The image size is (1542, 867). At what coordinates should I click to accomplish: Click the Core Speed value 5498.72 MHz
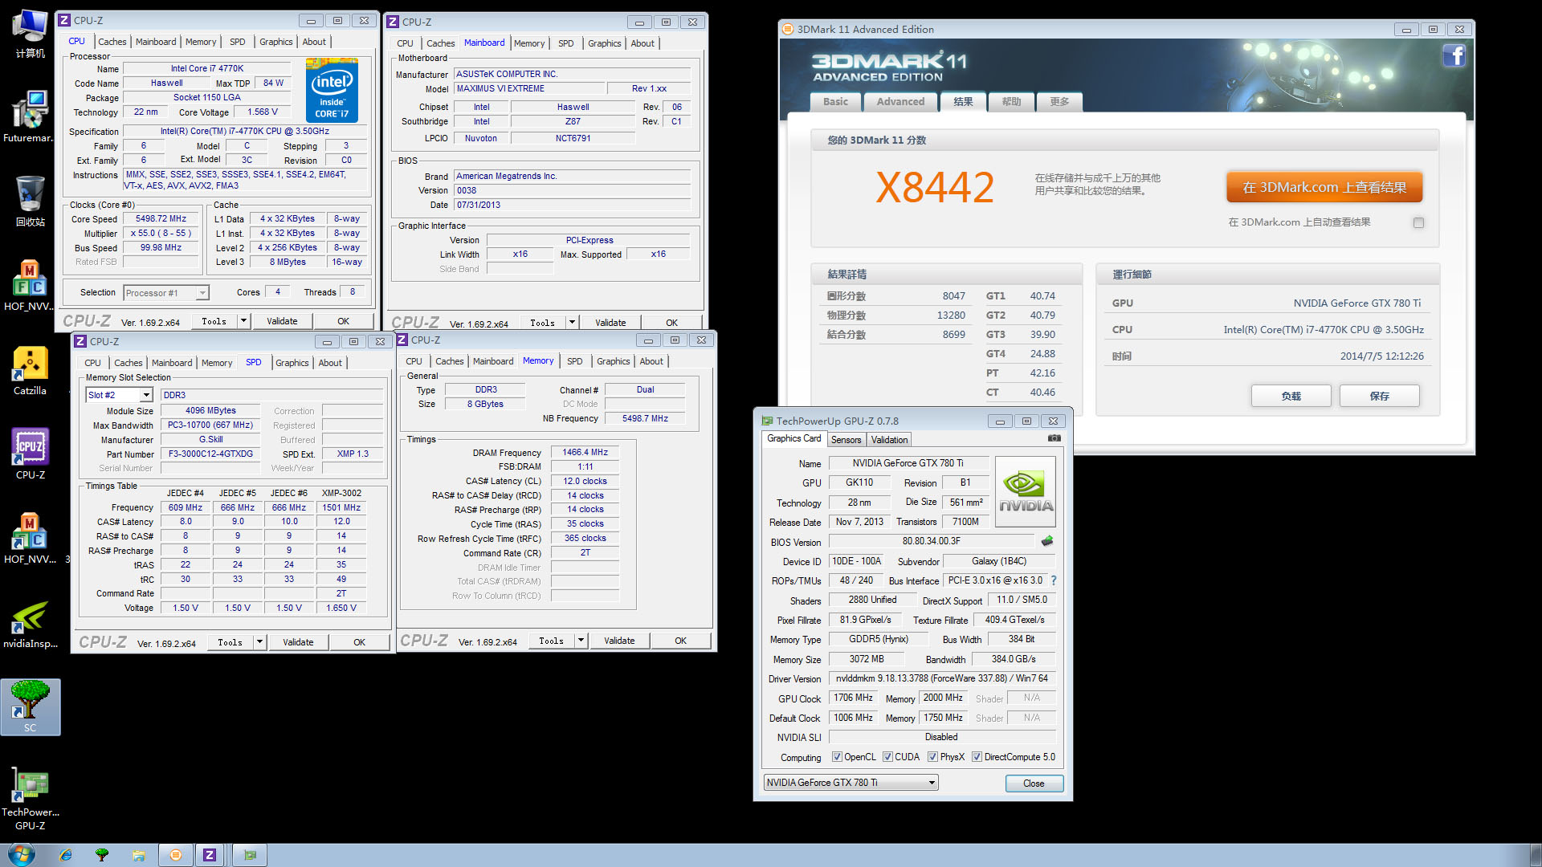click(x=161, y=218)
